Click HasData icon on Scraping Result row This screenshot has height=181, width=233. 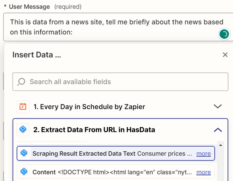coord(24,153)
